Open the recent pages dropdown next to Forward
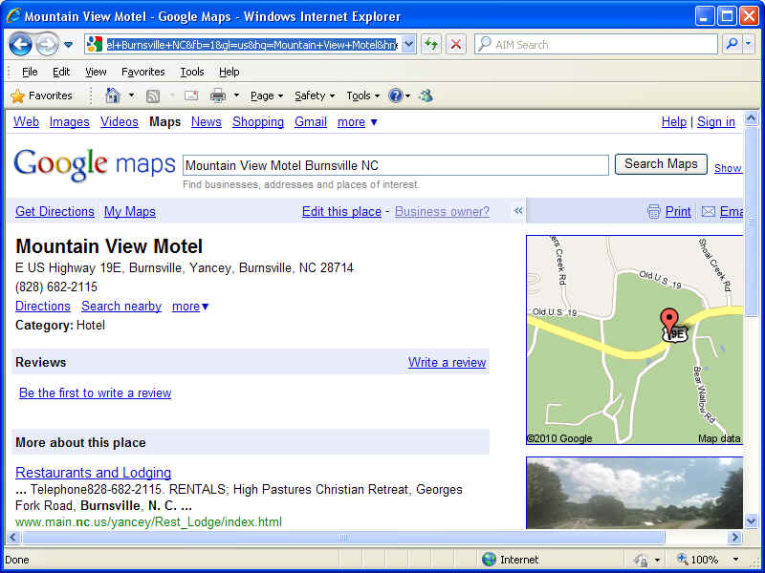765x573 pixels. pos(68,45)
